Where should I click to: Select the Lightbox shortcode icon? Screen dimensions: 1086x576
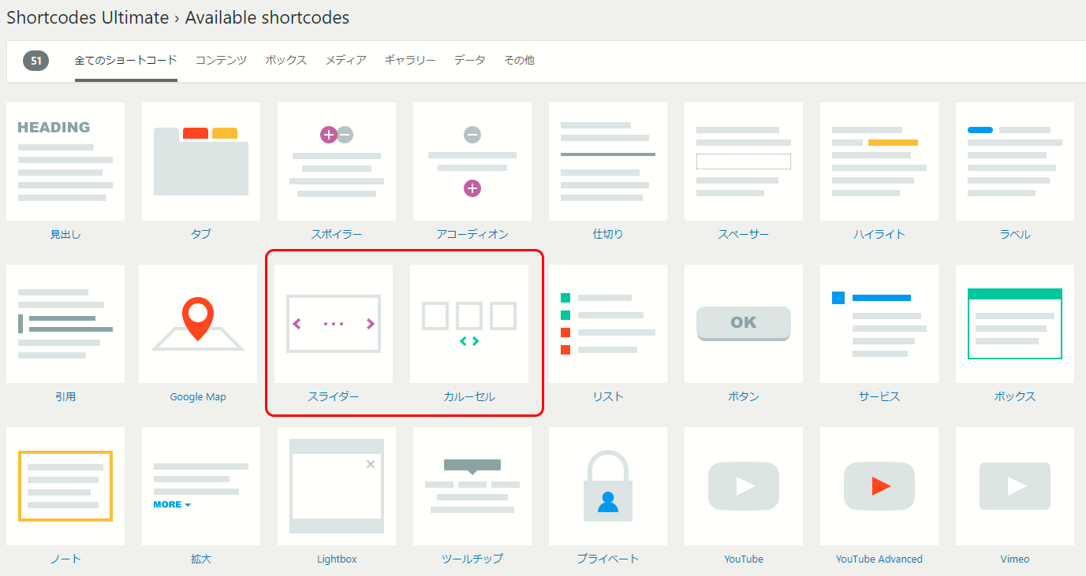(337, 486)
